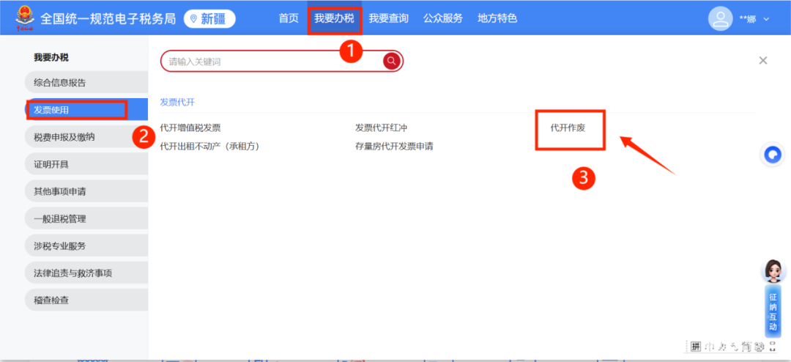Click the 全国统一规范电子税务局 title
This screenshot has height=362, width=791.
(x=108, y=19)
